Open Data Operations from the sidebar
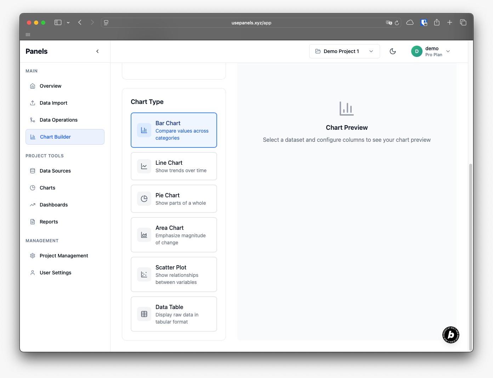Viewport: 493px width, 378px height. click(x=65, y=120)
